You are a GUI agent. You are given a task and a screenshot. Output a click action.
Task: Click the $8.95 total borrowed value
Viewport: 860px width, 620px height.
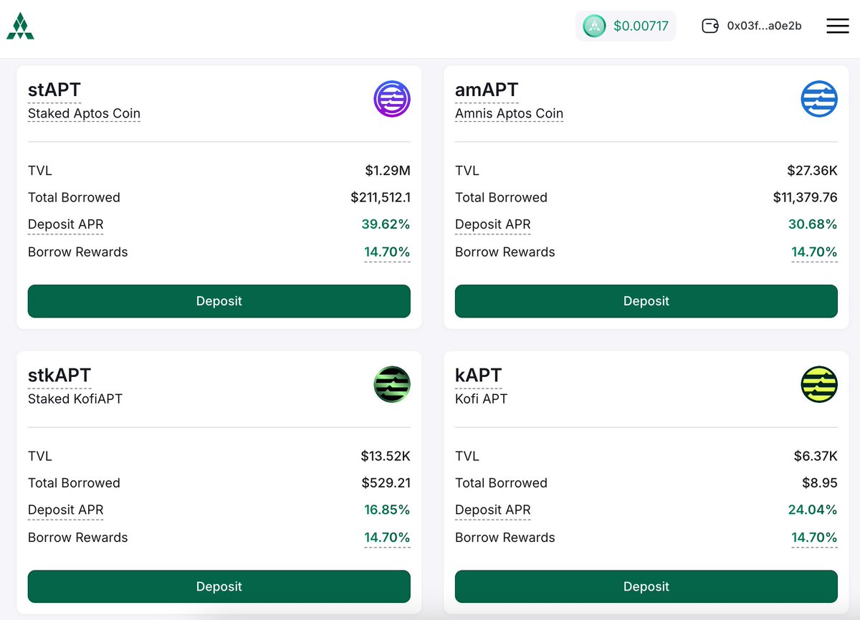pos(820,482)
